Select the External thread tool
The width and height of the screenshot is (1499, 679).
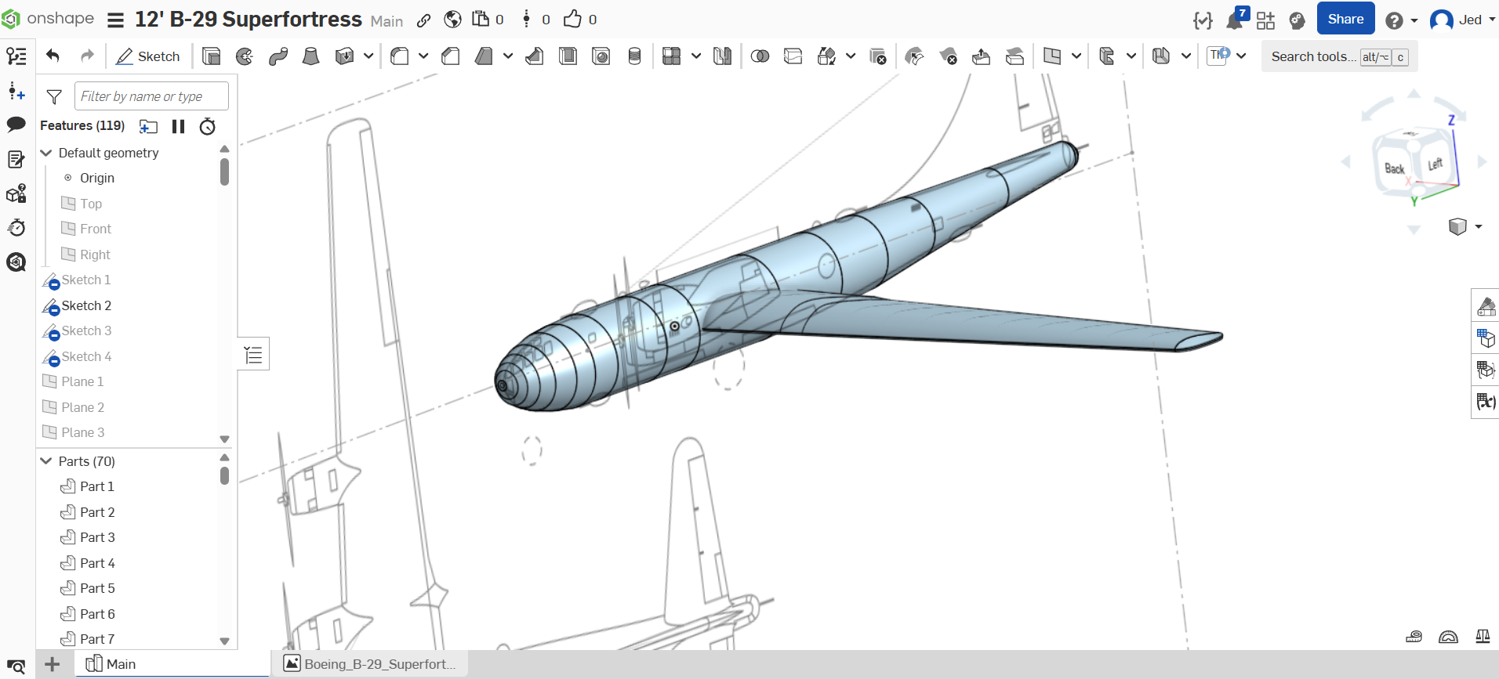[635, 56]
